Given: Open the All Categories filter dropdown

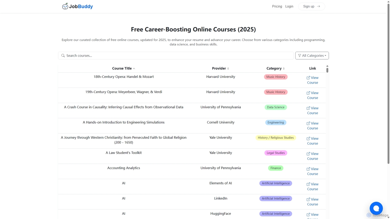Looking at the screenshot, I should (x=312, y=56).
